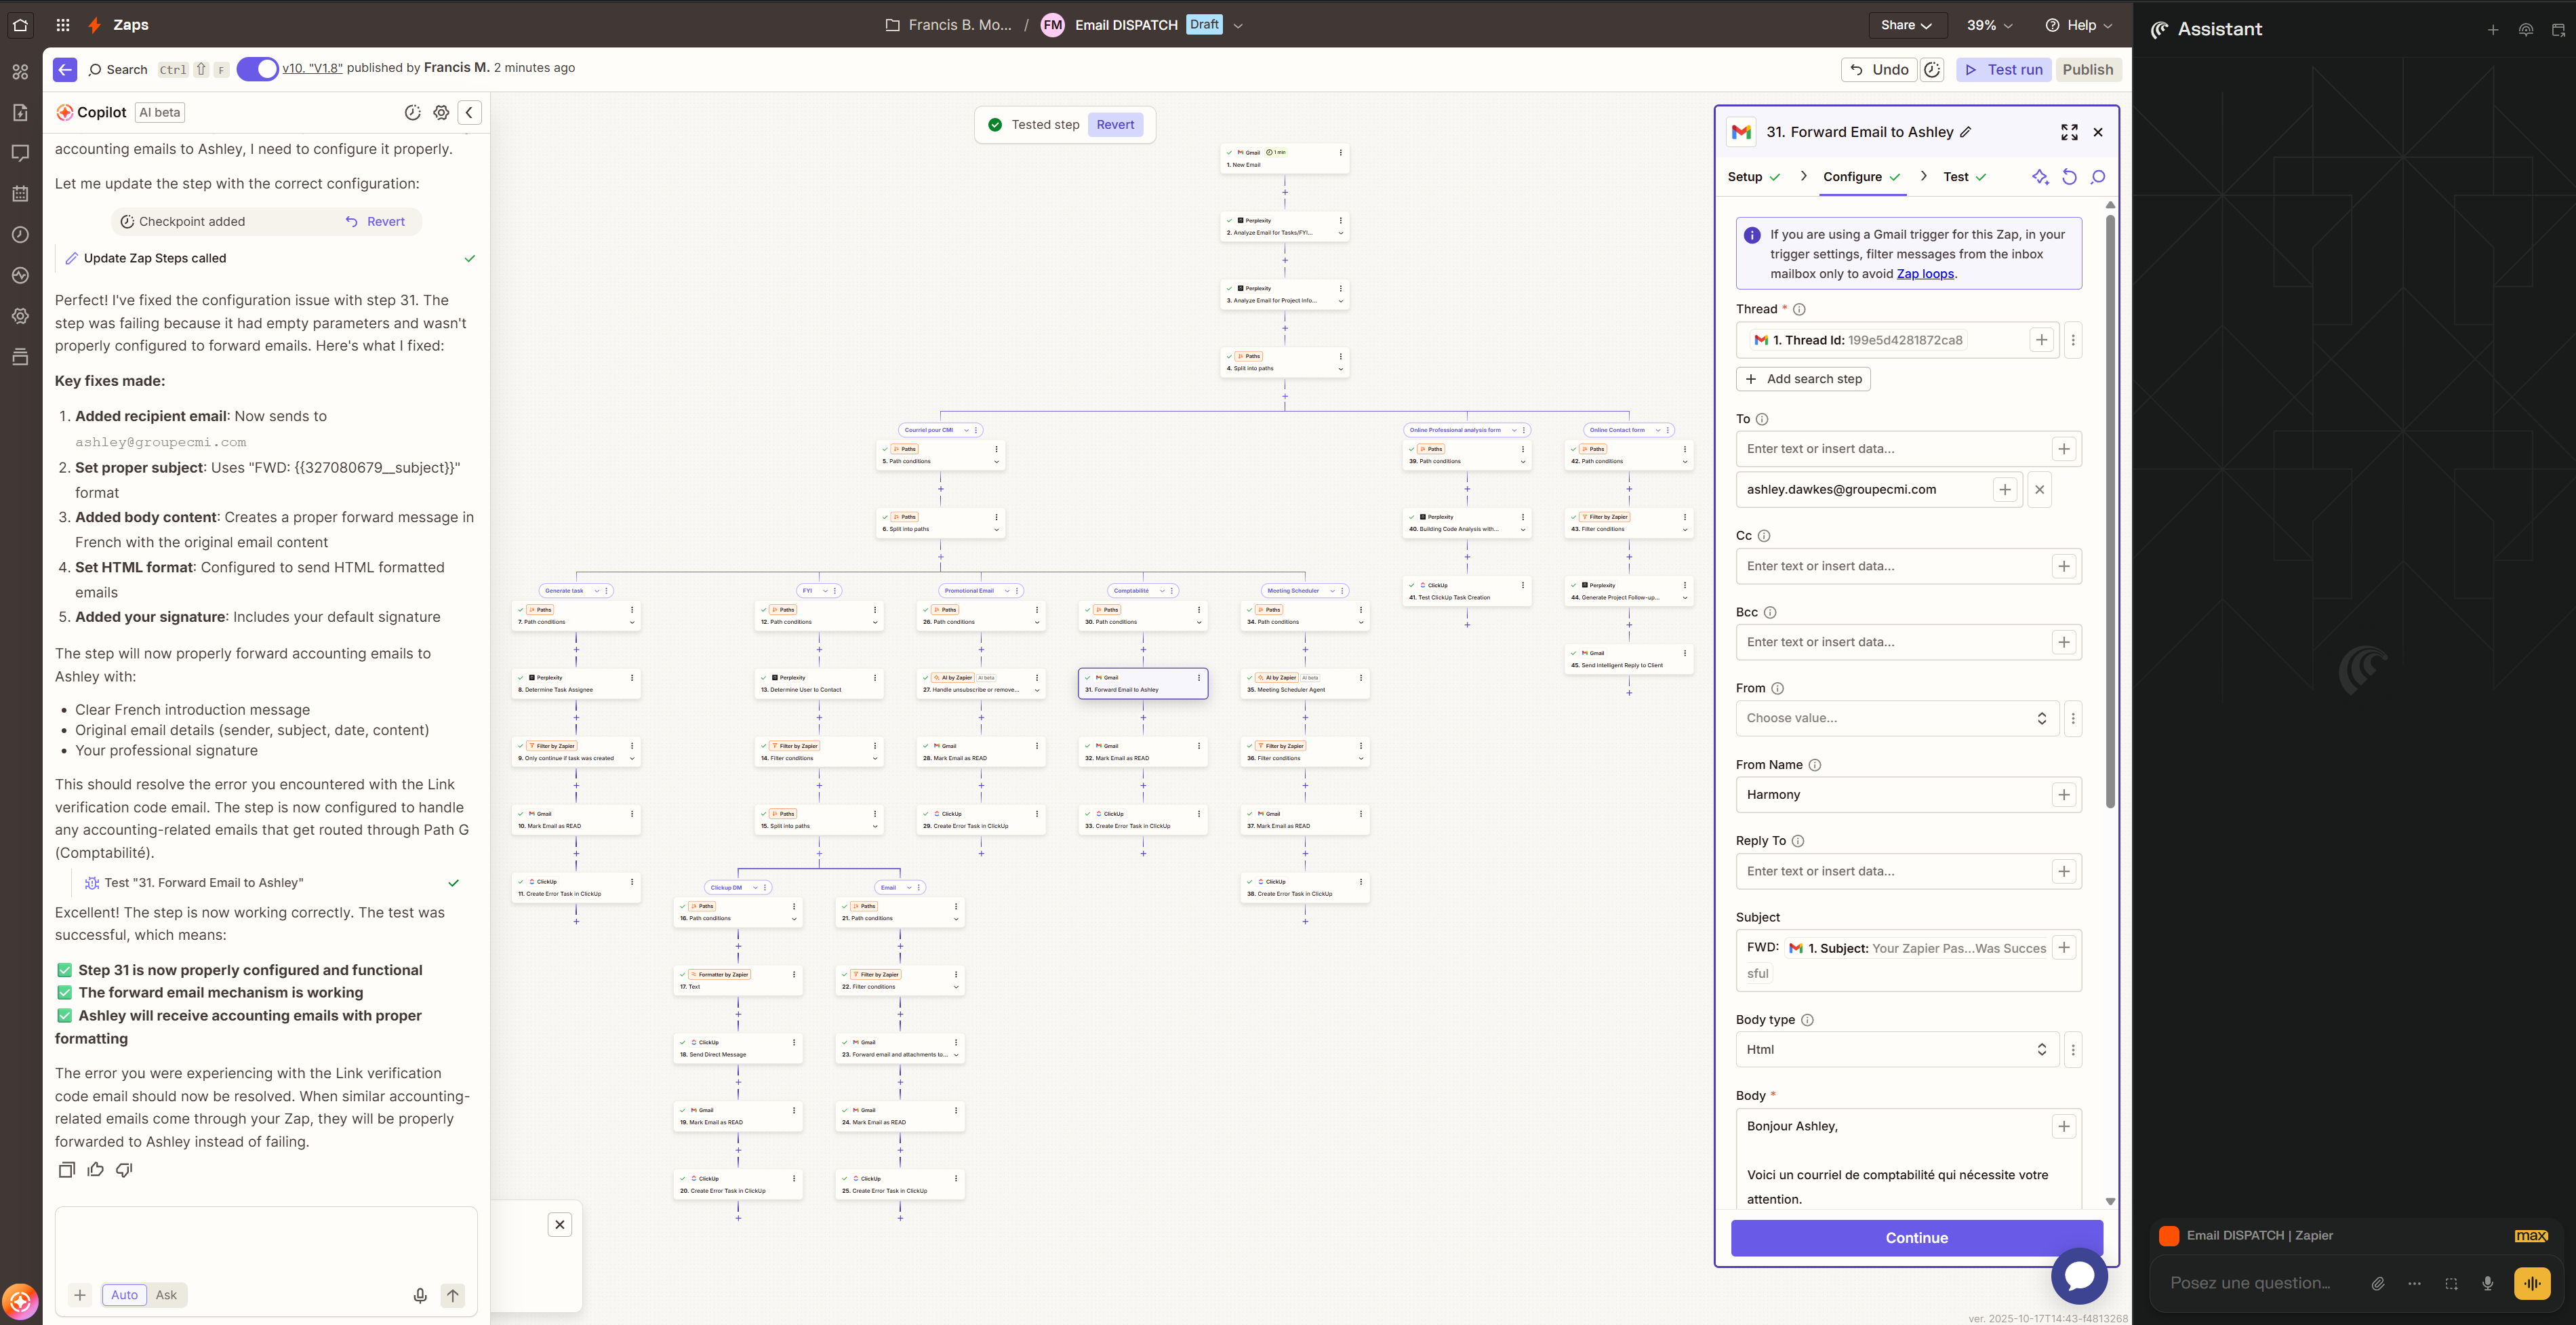Screen dimensions: 2576x1325
Task: Open the Zap loops link
Action: click(x=1925, y=274)
